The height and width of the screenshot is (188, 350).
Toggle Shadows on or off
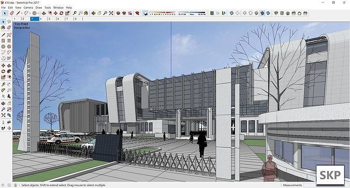pyautogui.click(x=145, y=13)
